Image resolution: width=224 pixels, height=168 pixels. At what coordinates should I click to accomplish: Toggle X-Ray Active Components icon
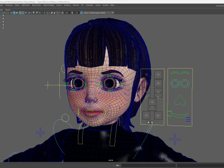[x=55, y=13]
